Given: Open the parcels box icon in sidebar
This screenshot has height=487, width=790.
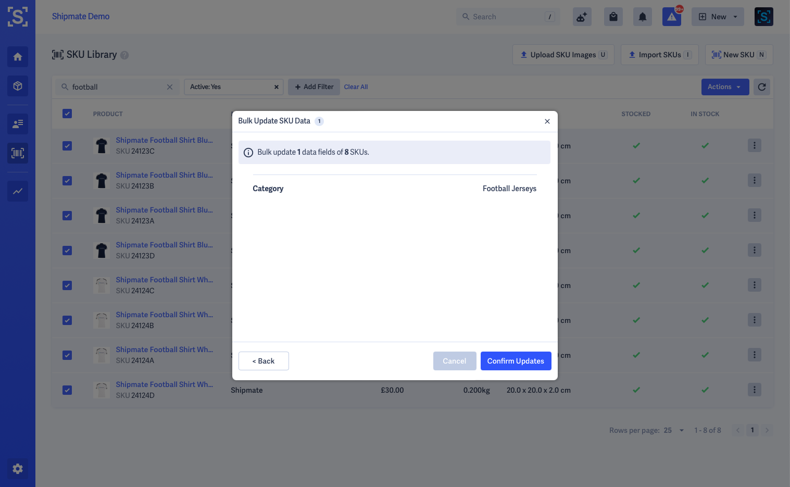Looking at the screenshot, I should tap(18, 86).
